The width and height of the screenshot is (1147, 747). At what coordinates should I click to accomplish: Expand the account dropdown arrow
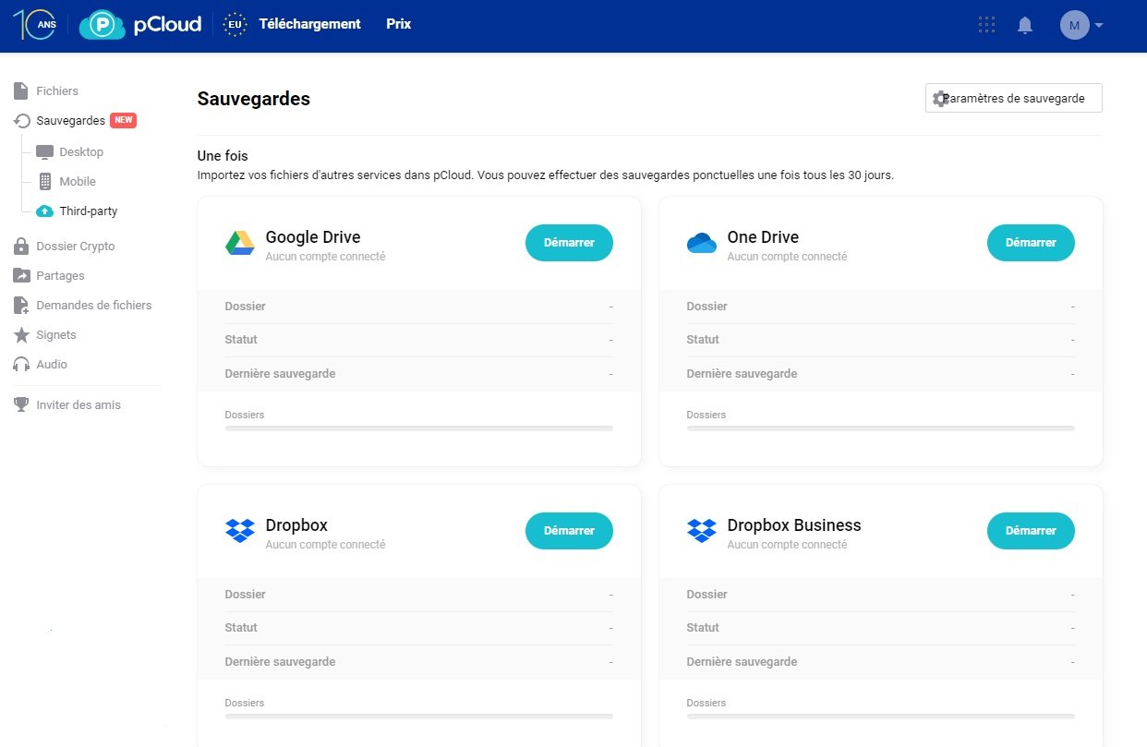1099,26
